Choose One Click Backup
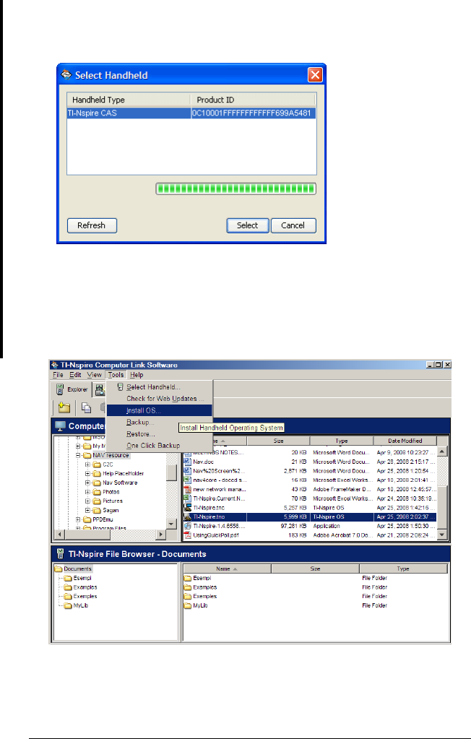This screenshot has height=739, width=471. [160, 446]
